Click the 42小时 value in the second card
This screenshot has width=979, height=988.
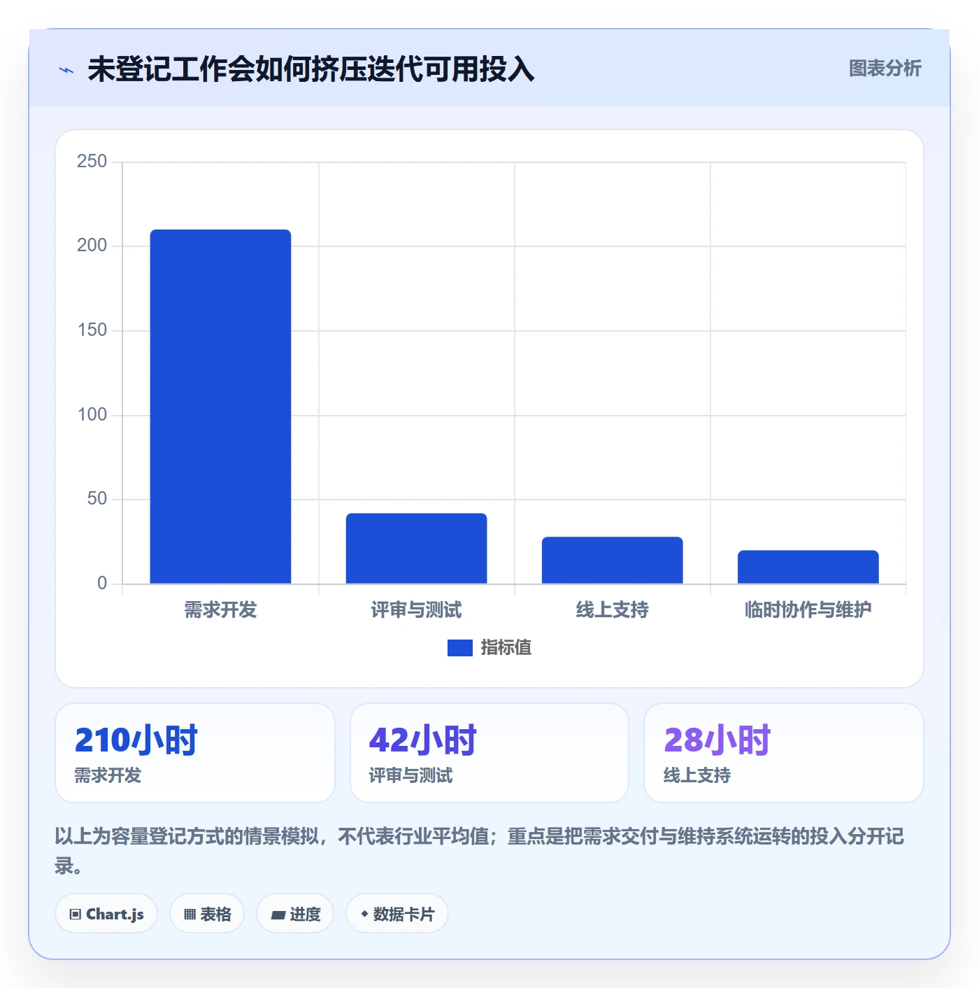point(422,740)
